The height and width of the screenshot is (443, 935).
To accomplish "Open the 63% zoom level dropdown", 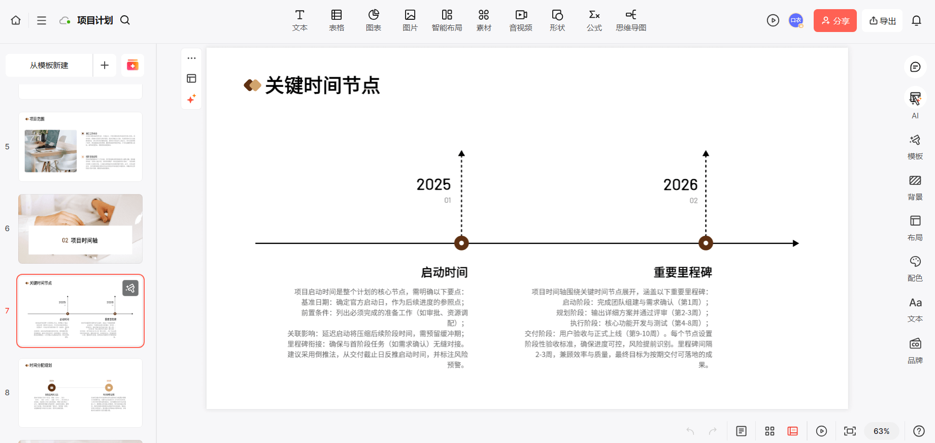I will [881, 431].
